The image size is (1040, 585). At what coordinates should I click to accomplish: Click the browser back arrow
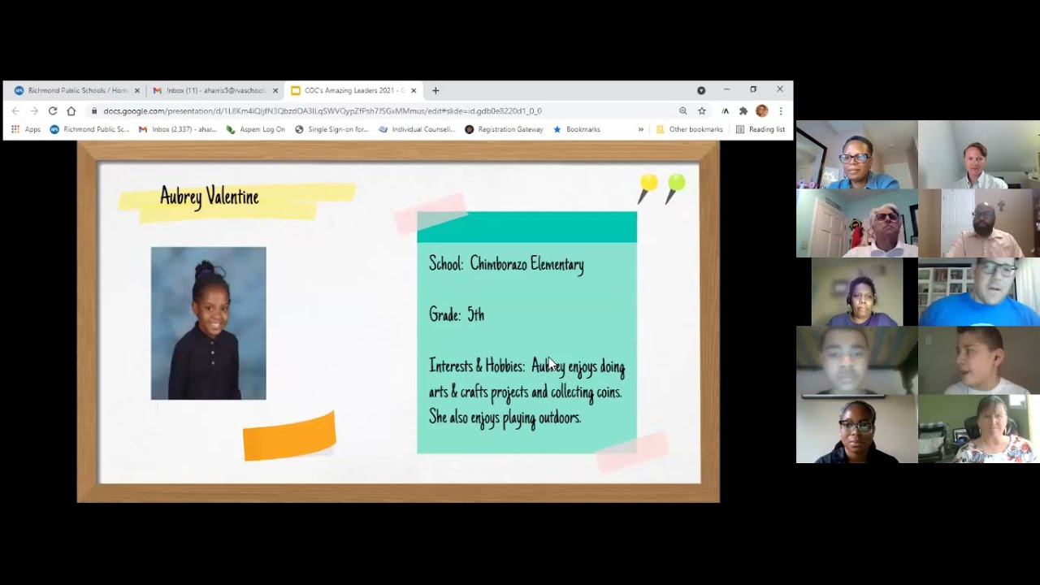(15, 111)
